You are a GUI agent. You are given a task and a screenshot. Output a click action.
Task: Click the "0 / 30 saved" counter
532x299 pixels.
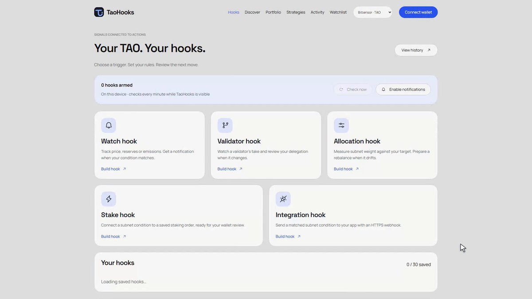tap(419, 264)
